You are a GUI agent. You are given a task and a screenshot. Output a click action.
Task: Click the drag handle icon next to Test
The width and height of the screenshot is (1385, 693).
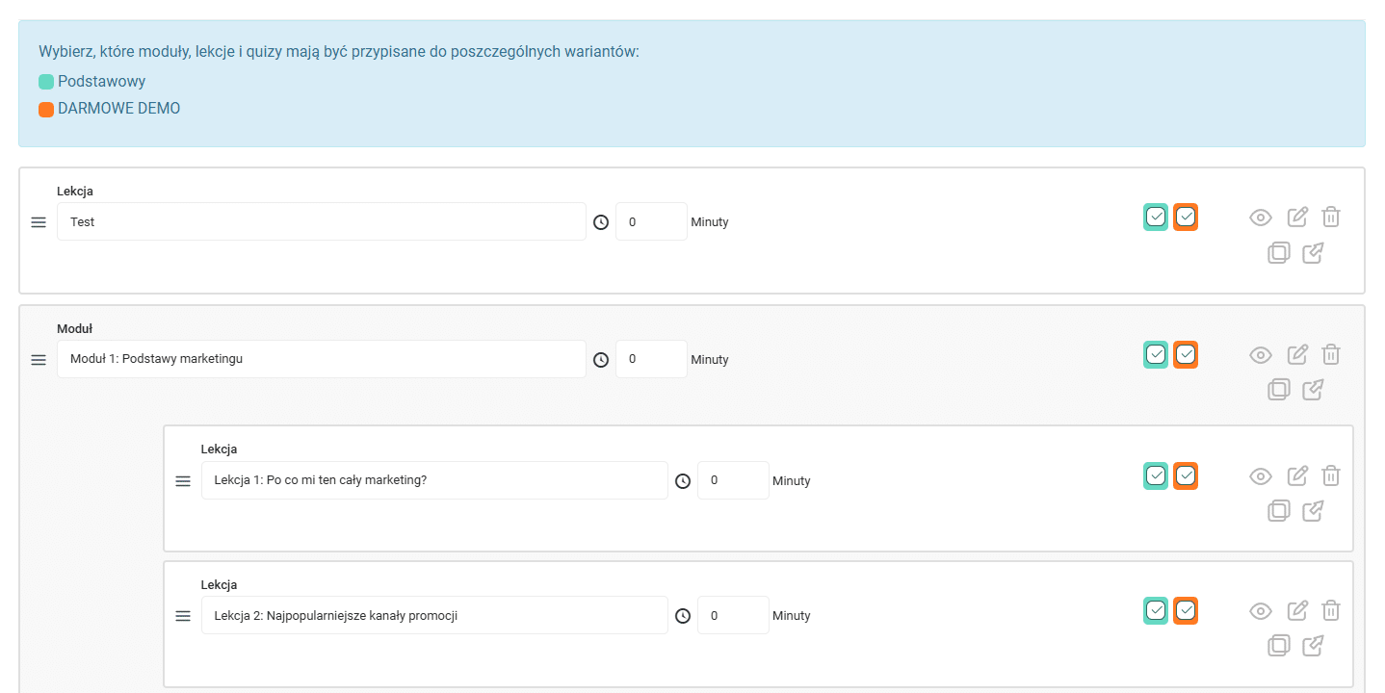[39, 222]
